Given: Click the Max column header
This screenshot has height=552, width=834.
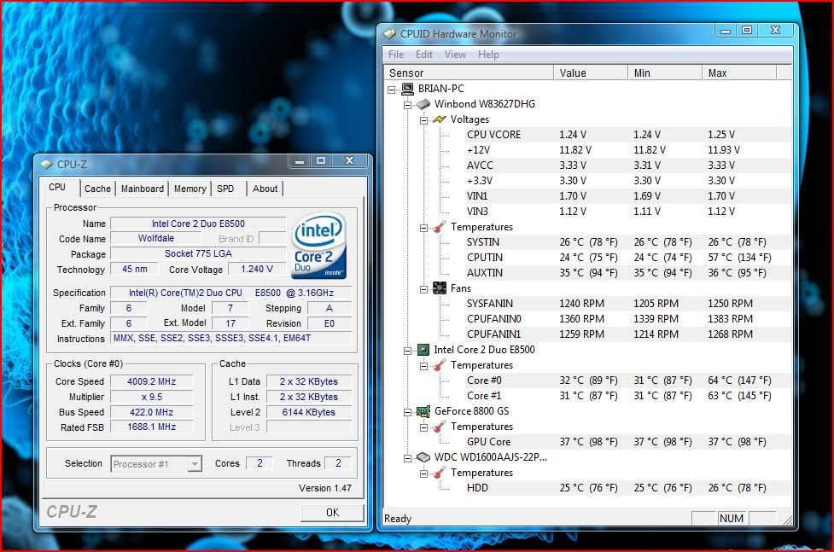Looking at the screenshot, I should click(x=739, y=73).
